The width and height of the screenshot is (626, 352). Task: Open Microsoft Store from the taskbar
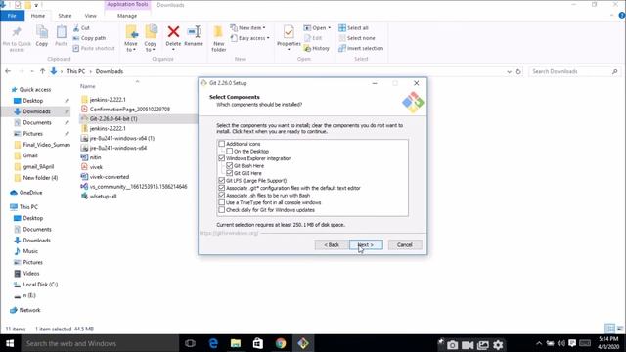[258, 343]
